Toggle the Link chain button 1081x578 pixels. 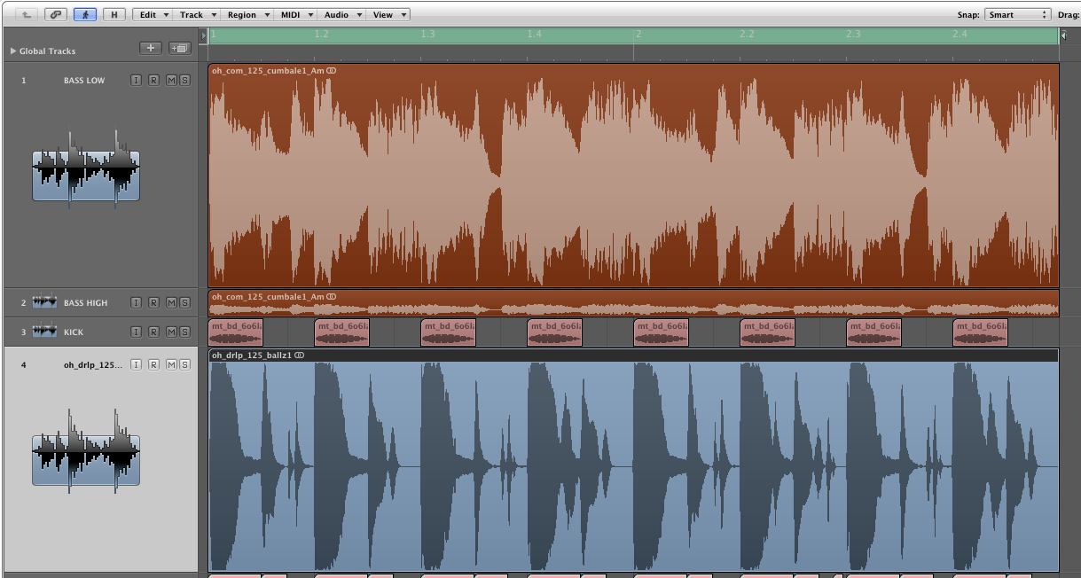point(56,14)
